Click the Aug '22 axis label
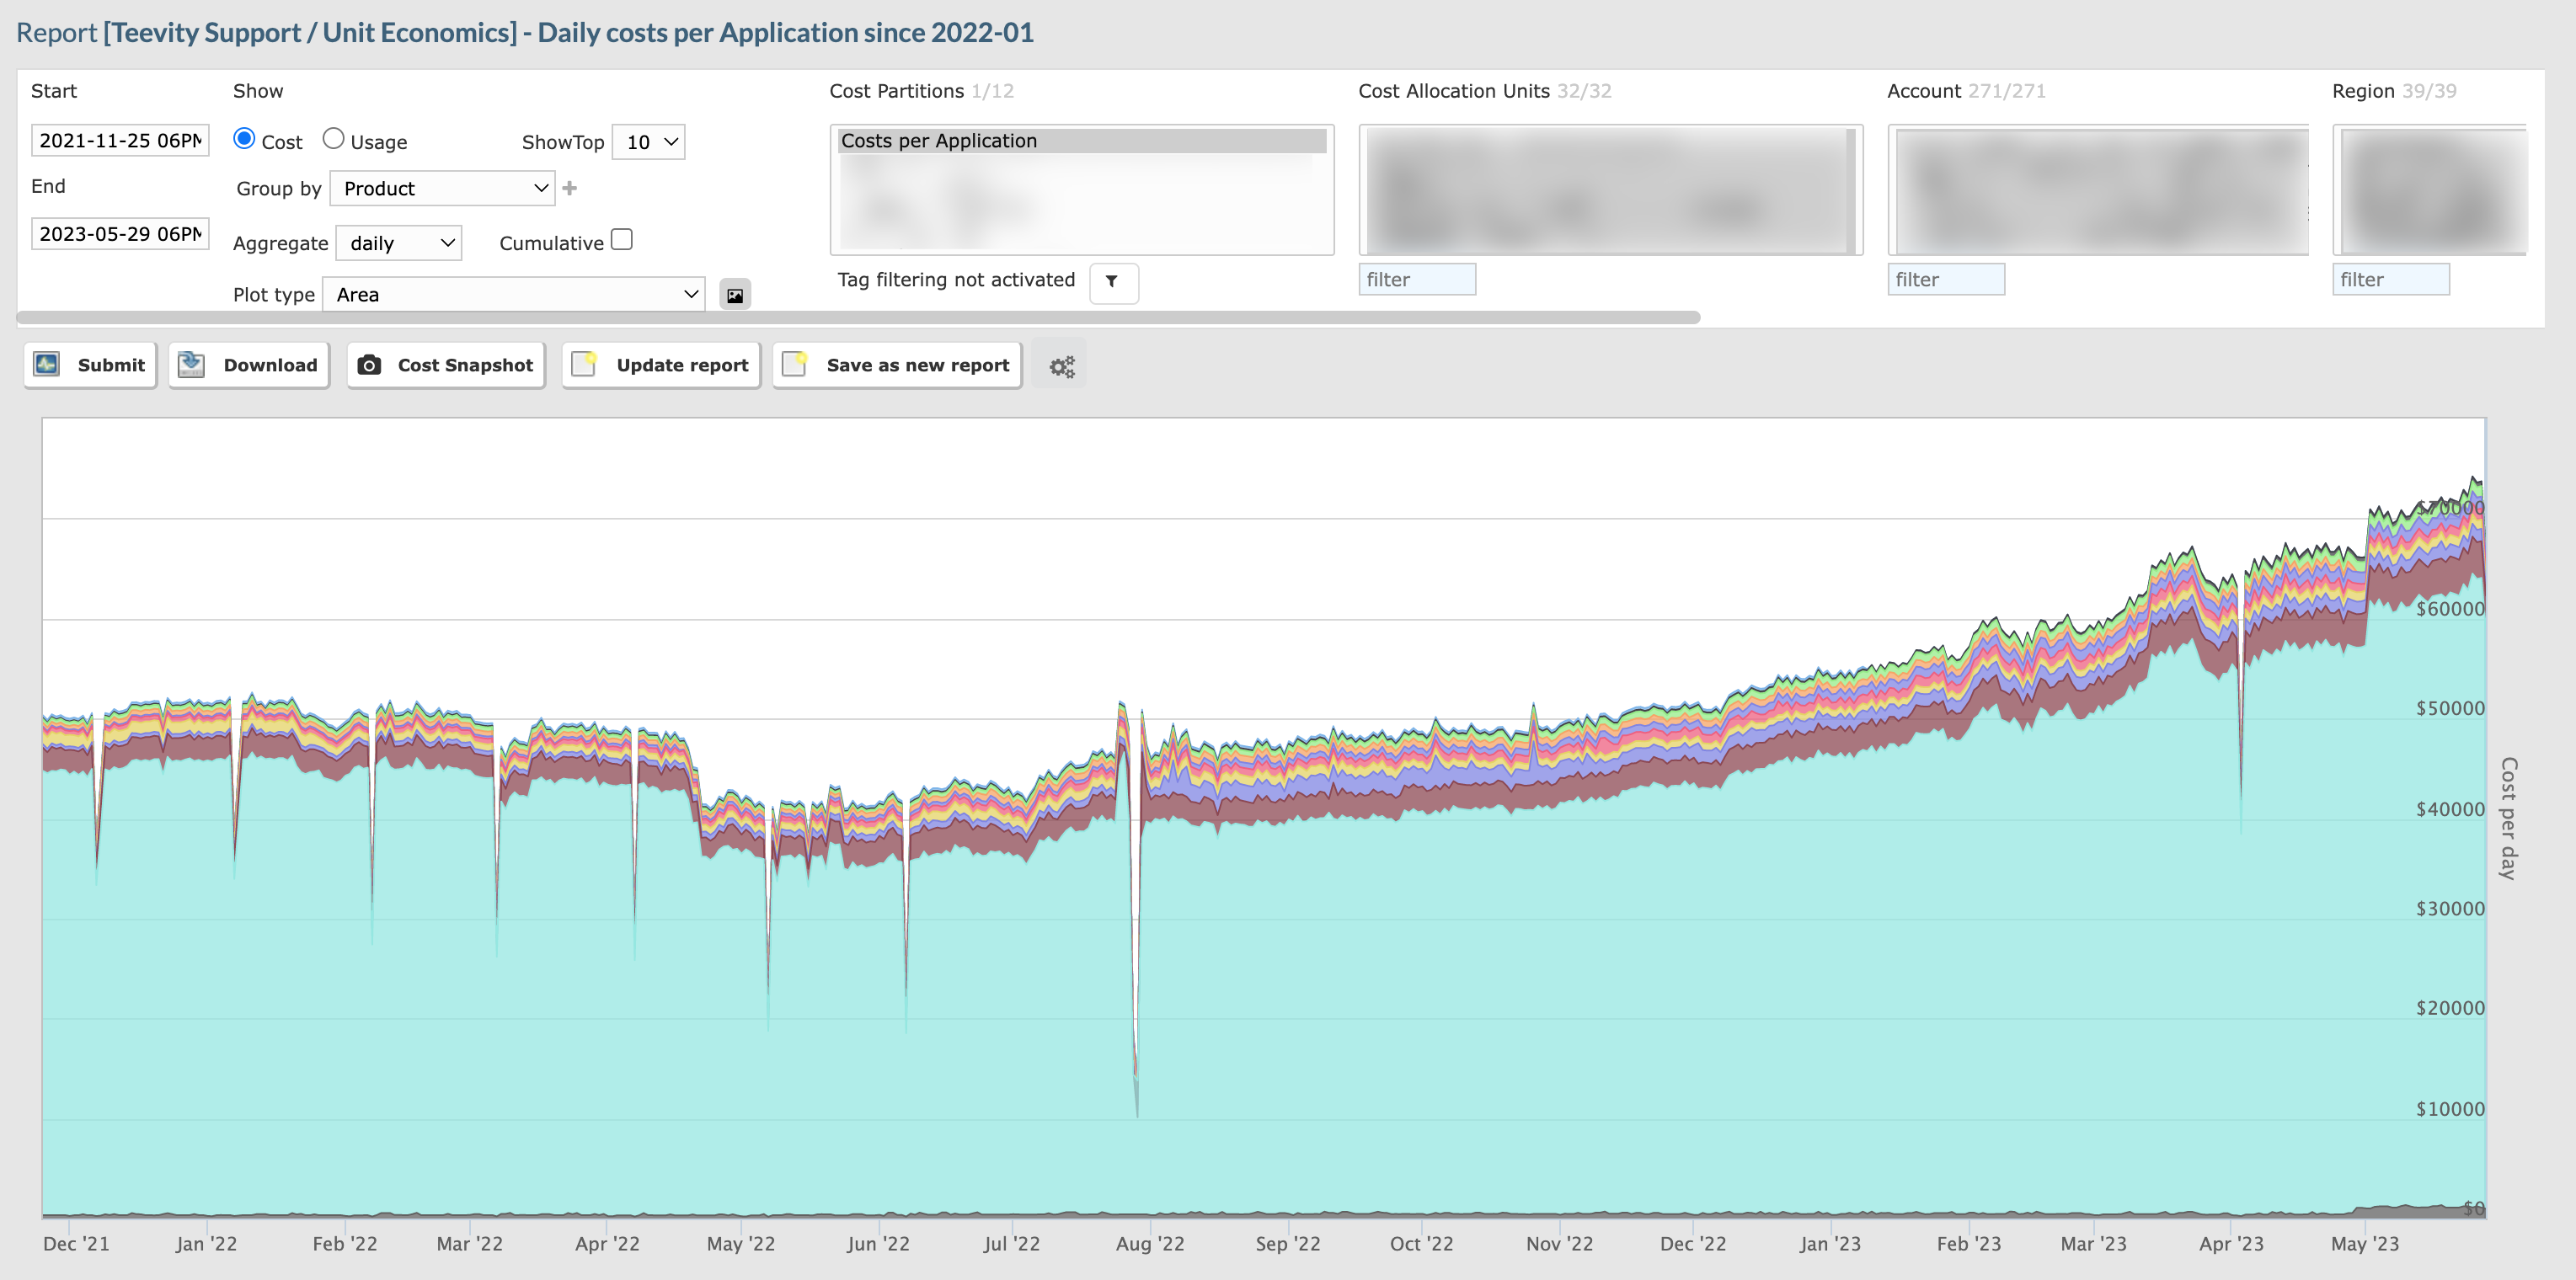Image resolution: width=2576 pixels, height=1280 pixels. [1150, 1243]
